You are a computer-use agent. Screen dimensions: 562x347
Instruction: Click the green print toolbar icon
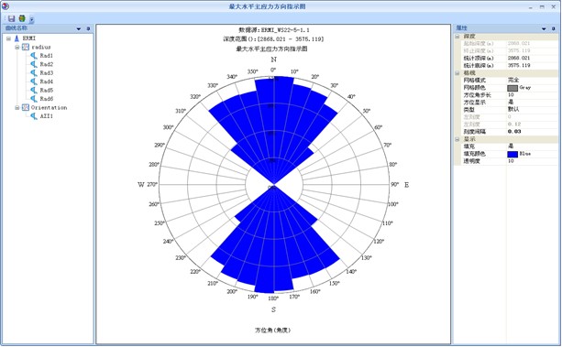pos(22,18)
